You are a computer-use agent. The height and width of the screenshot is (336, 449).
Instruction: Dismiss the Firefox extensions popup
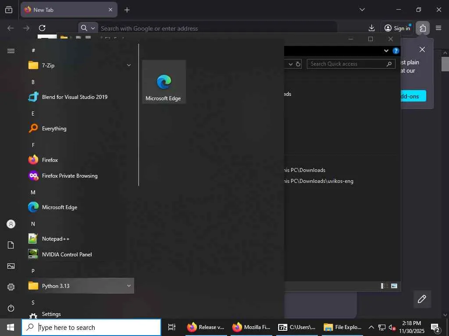[x=422, y=49]
